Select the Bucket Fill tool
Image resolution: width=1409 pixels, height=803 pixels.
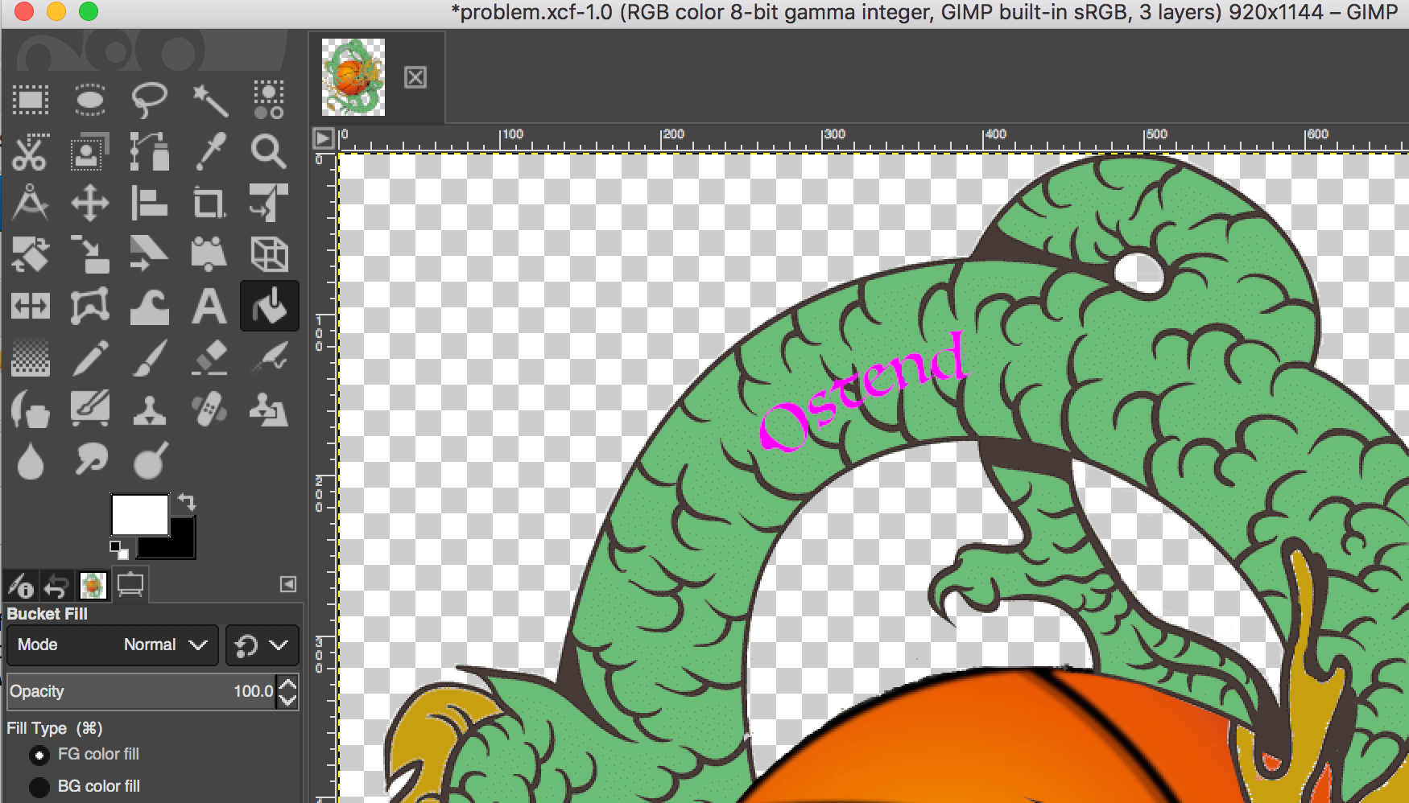pos(269,306)
